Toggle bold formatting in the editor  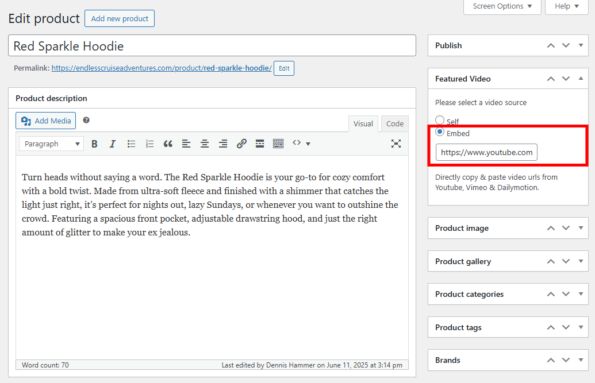coord(94,143)
